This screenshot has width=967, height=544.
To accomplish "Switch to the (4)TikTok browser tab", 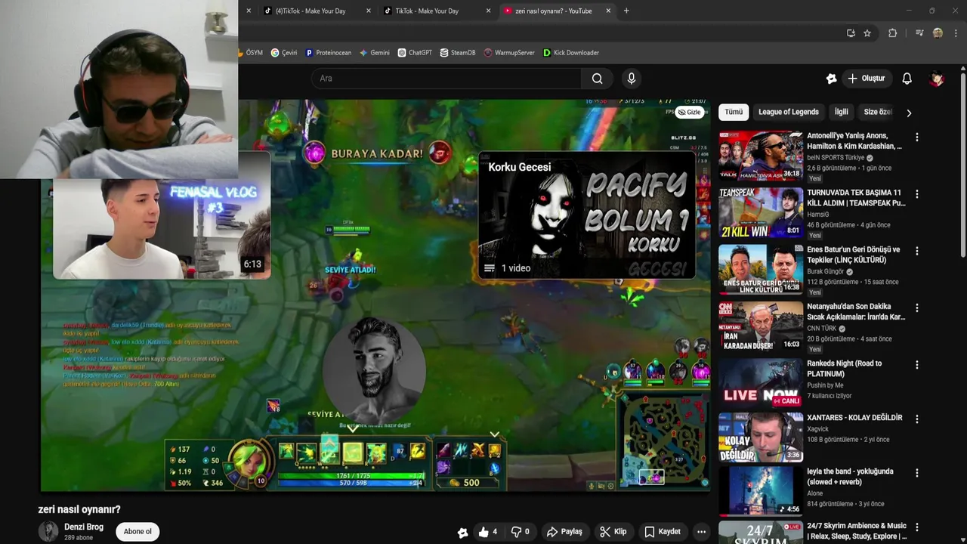I will pos(310,11).
